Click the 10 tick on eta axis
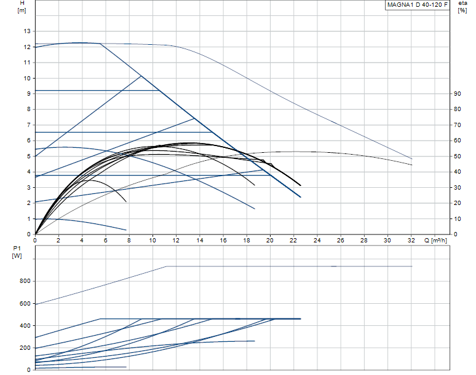Image resolution: width=476 pixels, height=375 pixels. click(457, 218)
